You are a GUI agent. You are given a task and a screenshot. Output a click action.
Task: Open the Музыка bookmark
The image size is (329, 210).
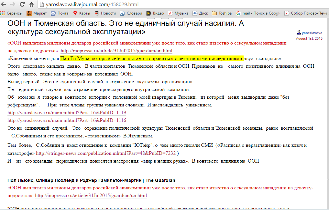click(x=178, y=13)
